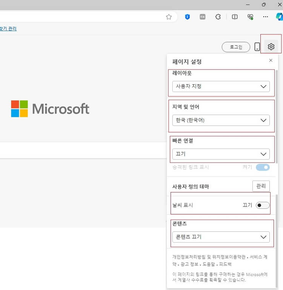
Task: Open 개인정보처리방침 및 위치정보이용약관 link
Action: (209, 257)
